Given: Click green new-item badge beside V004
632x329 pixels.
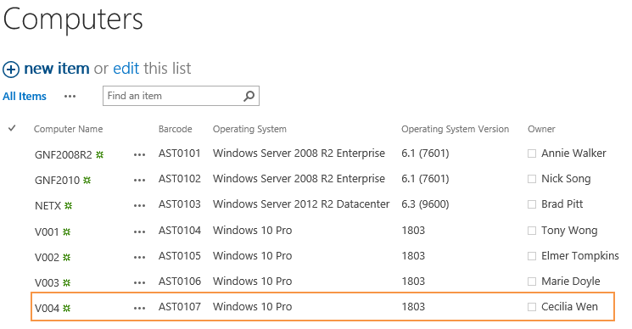Looking at the screenshot, I should click(x=67, y=308).
